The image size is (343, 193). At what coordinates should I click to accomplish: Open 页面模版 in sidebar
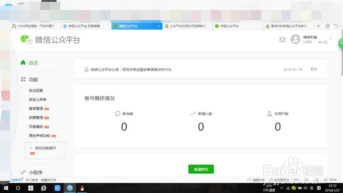pos(36,127)
